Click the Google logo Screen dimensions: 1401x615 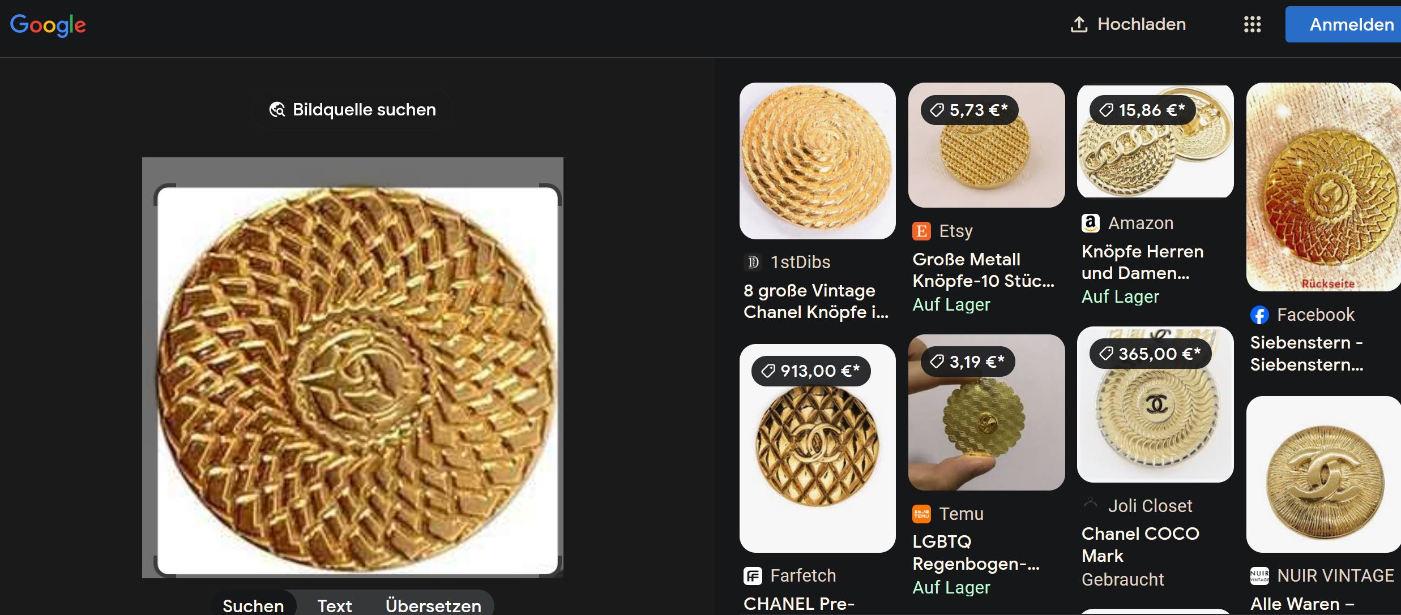point(48,25)
